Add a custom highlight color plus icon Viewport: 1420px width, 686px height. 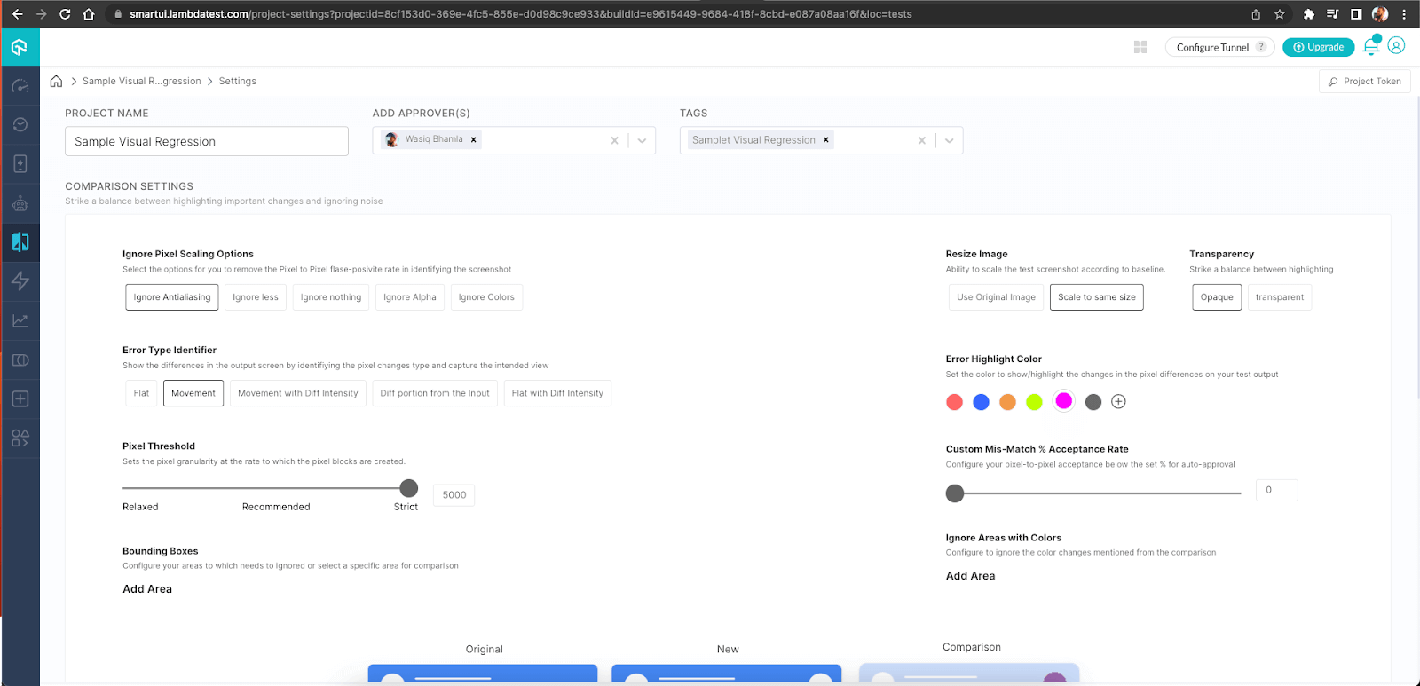[x=1118, y=402]
